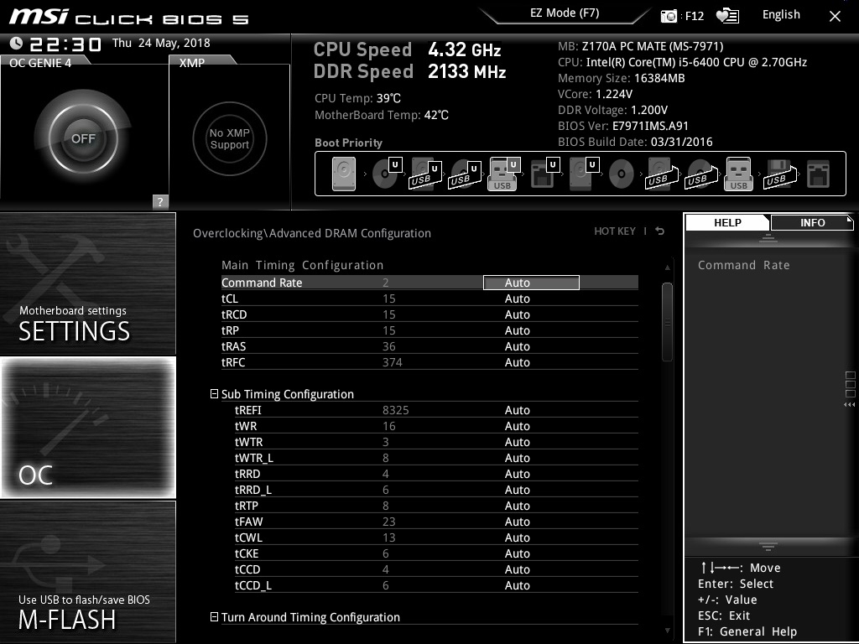Click the 22:30 clock time
The width and height of the screenshot is (859, 644).
pos(65,44)
